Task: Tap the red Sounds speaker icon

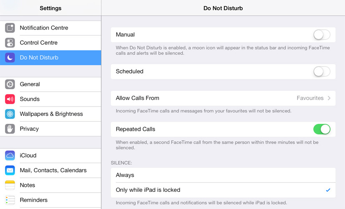Action: [x=10, y=99]
